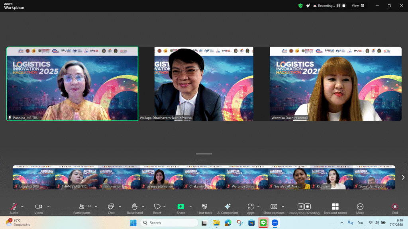Open the React heart menu
Screen dimensions: 408x229
pos(157,209)
